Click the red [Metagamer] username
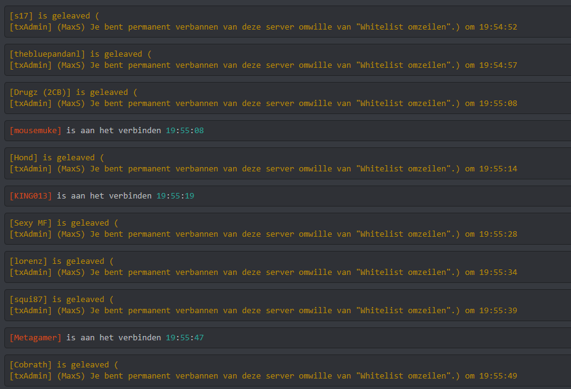 click(35, 338)
